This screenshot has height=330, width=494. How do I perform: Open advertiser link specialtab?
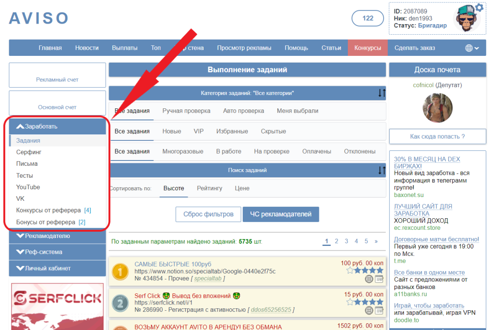(207, 278)
